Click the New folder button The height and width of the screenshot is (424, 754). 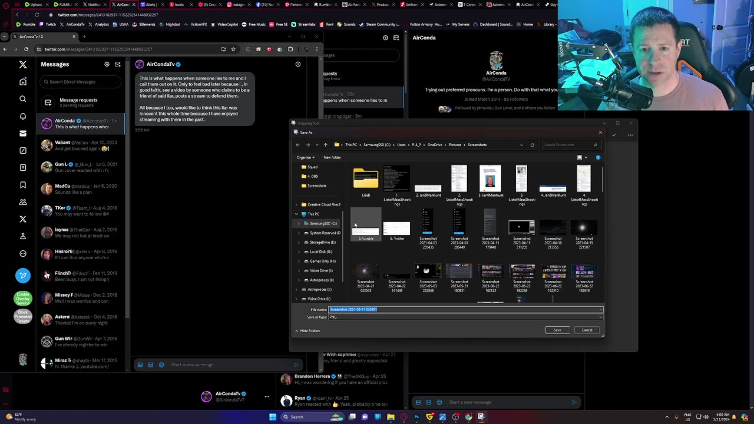click(x=332, y=157)
